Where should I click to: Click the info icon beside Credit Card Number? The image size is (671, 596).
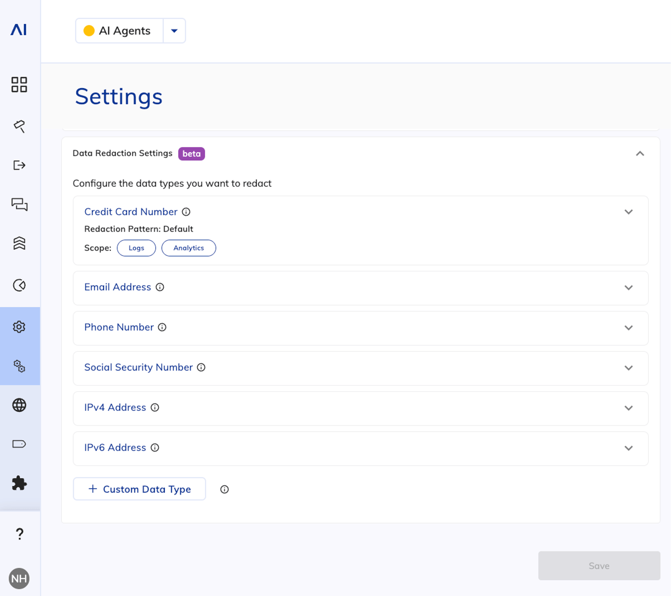[x=186, y=212]
